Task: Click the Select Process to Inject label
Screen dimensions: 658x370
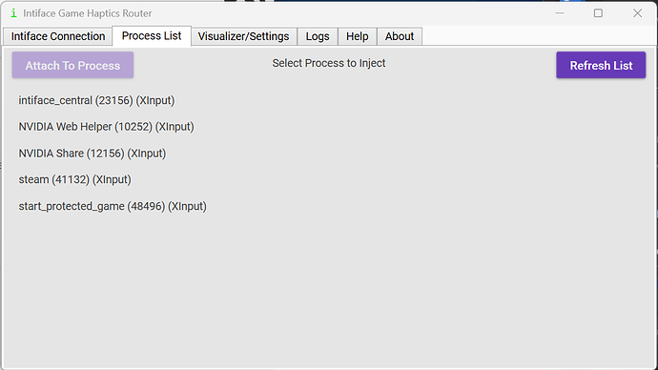Action: click(329, 63)
